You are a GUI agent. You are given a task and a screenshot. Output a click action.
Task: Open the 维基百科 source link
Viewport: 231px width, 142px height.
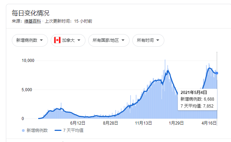point(31,21)
